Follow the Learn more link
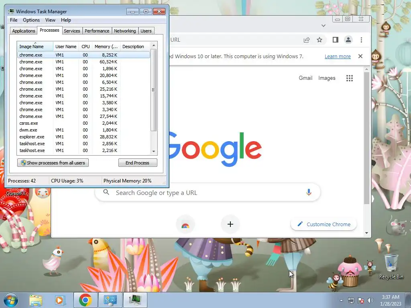The height and width of the screenshot is (308, 411). click(x=338, y=56)
